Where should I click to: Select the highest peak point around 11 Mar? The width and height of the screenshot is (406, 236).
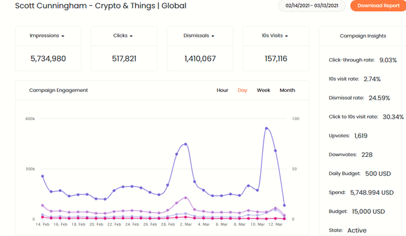tap(267, 128)
